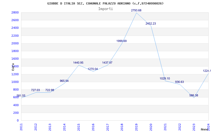The height and width of the screenshot is (132, 211).
Task: Select the 2452.23 data label
Action: (x=151, y=23)
